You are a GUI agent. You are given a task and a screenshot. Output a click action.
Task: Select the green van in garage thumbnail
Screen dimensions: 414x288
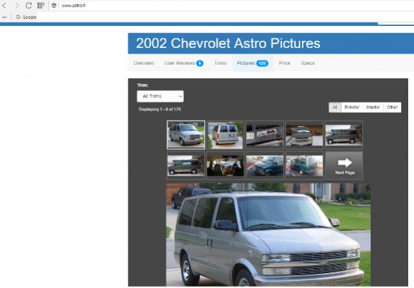coord(304,135)
